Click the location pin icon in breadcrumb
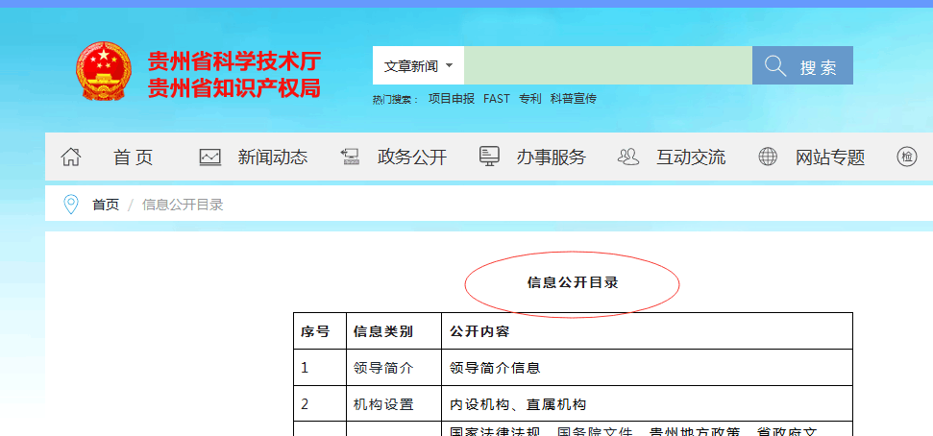This screenshot has width=933, height=436. (70, 205)
